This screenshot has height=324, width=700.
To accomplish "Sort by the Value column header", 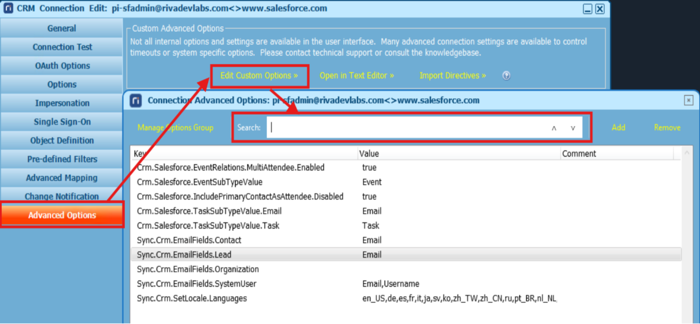I will tap(459, 154).
